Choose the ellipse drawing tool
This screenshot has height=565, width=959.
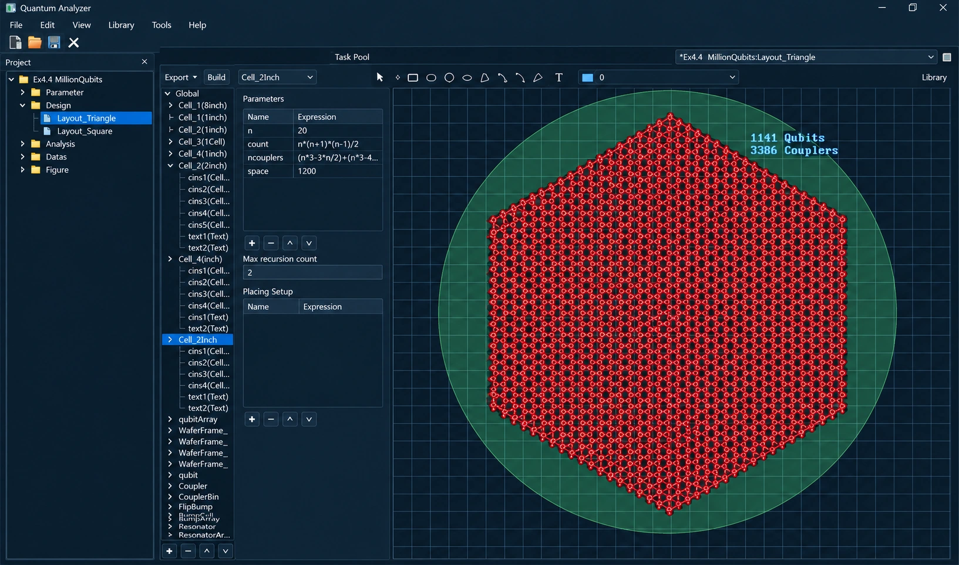467,77
